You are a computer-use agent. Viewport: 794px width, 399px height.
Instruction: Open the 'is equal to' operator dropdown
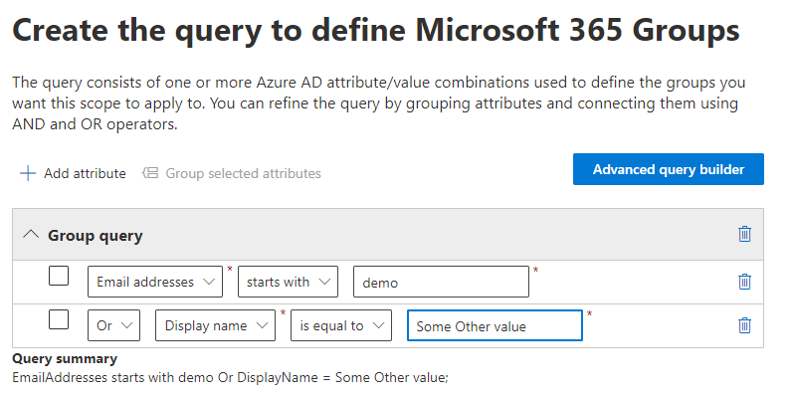[x=341, y=325]
